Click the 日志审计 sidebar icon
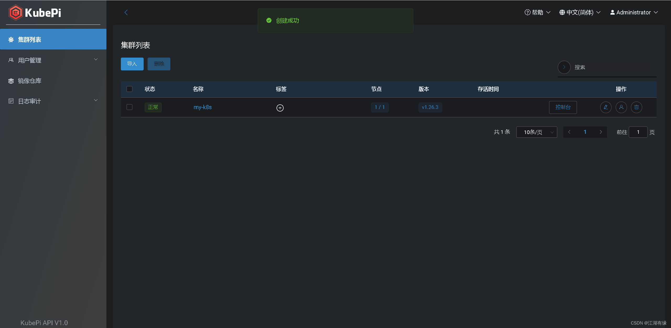The width and height of the screenshot is (671, 328). point(11,101)
